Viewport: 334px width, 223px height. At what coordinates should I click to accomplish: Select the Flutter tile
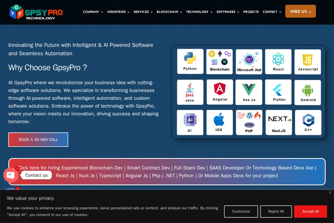(x=278, y=92)
